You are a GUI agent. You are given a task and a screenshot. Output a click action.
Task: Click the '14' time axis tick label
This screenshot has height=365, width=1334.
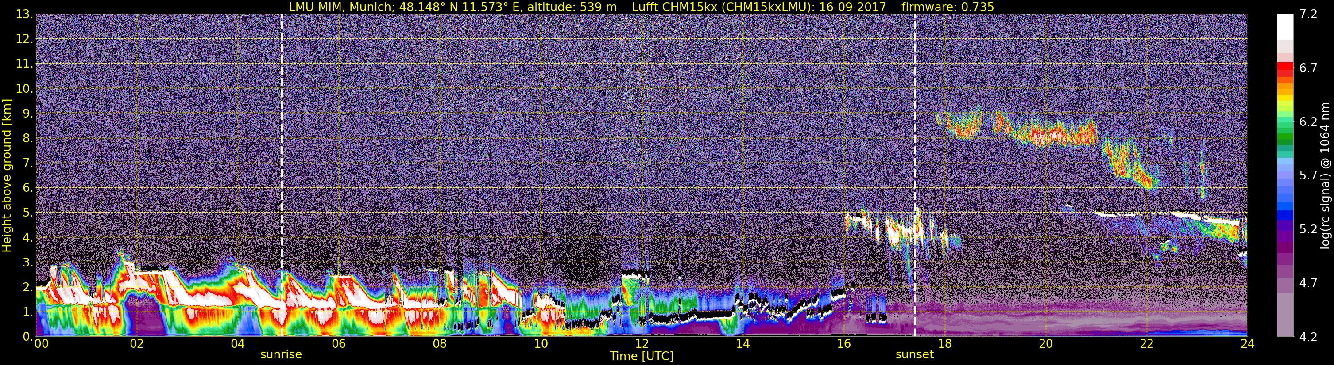click(742, 344)
